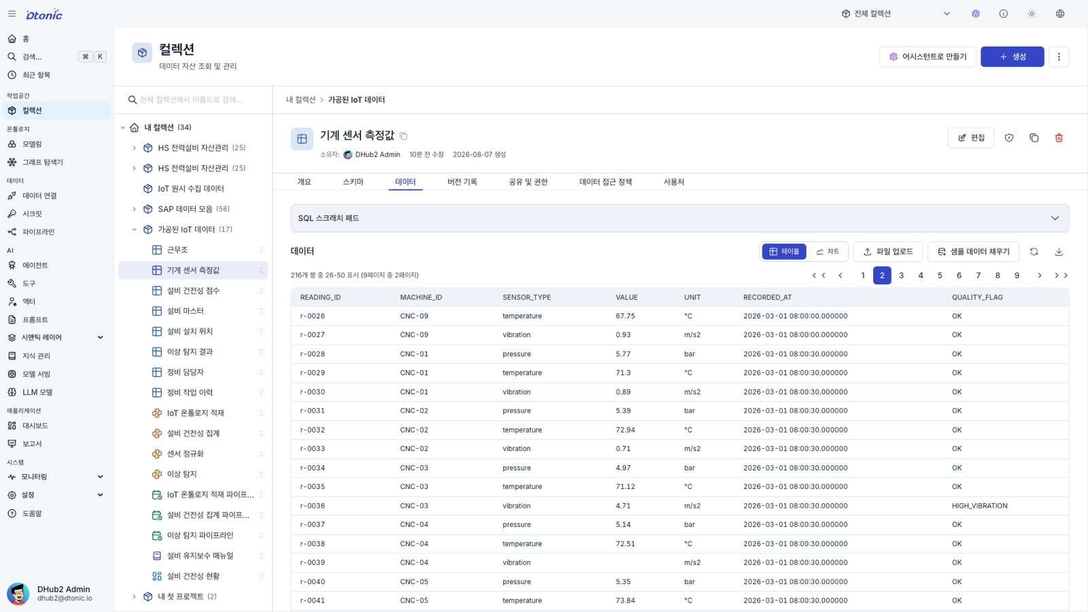This screenshot has width=1088, height=612.
Task: Go to page 5 of results
Action: [940, 275]
